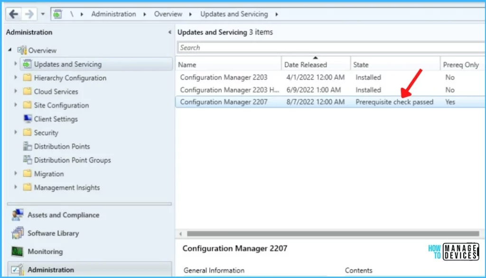This screenshot has height=278, width=486.
Task: Click the Cloud Services folder icon
Action: 27,91
